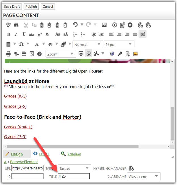Click the microphone icon

(x=120, y=54)
